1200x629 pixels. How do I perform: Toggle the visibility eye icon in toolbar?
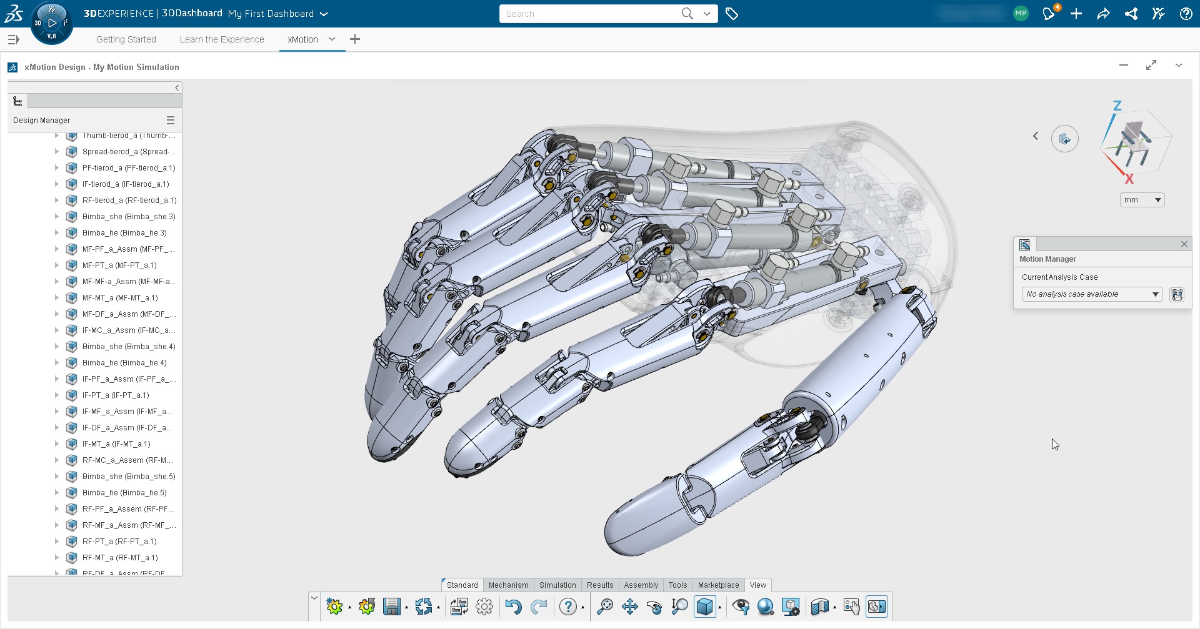[x=742, y=606]
